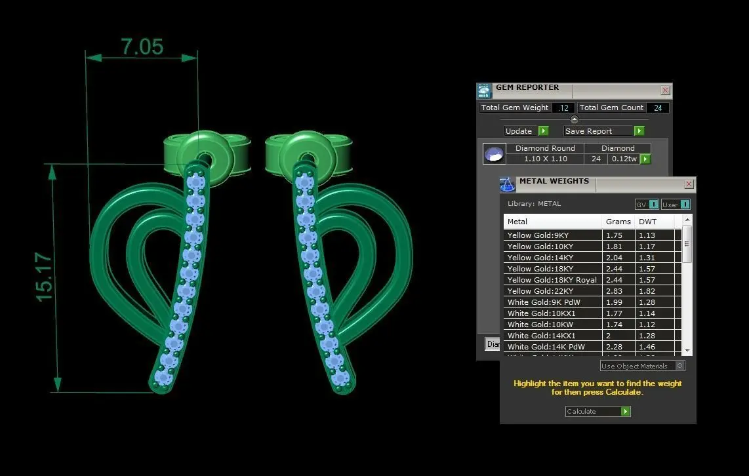Select the Yellow Gold:18KY row
The width and height of the screenshot is (749, 476).
tap(592, 269)
